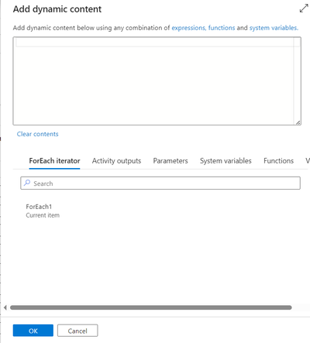Click the Cancel button
This screenshot has width=310, height=343.
[x=77, y=331]
